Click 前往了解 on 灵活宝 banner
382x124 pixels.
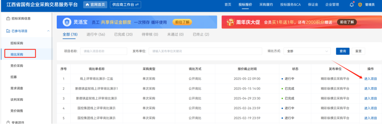pyautogui.click(x=182, y=22)
